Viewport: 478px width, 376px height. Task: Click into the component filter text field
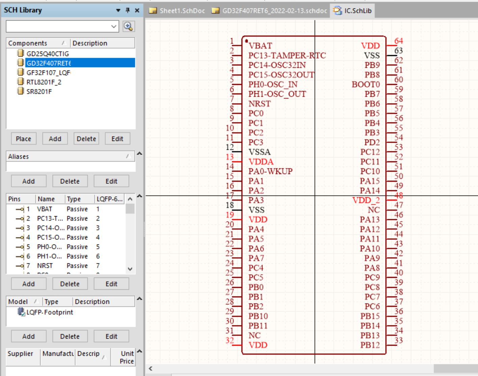[x=58, y=26]
